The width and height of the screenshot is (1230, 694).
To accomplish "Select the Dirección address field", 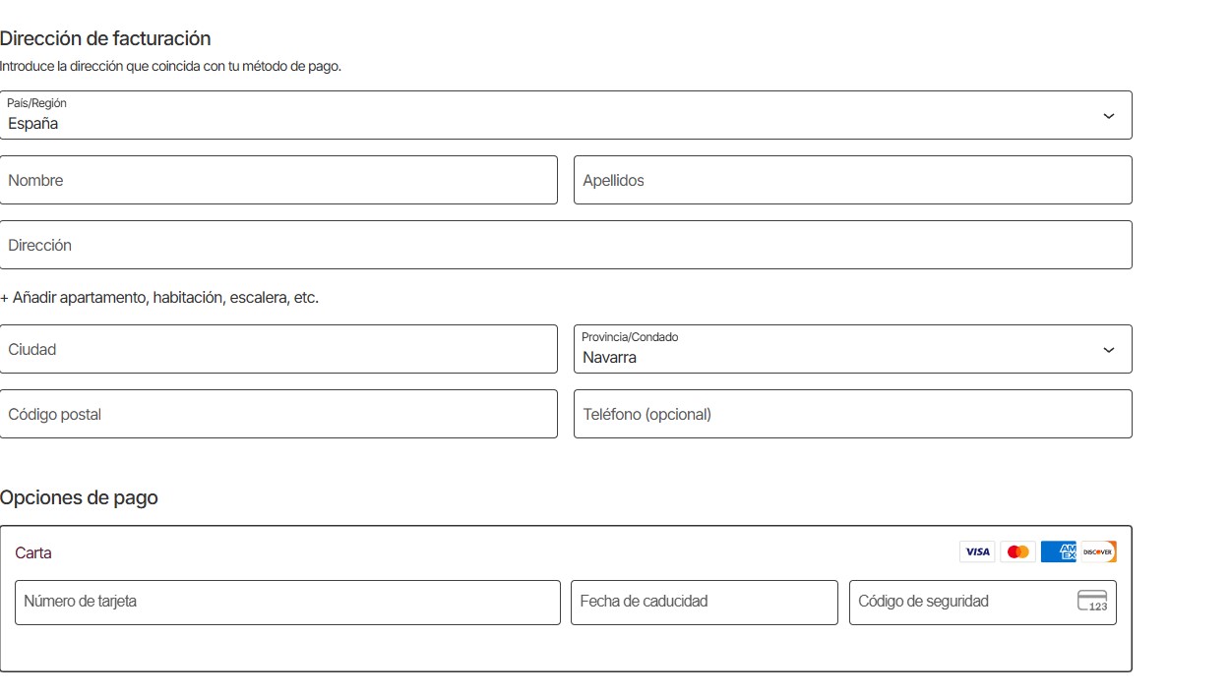I will point(566,245).
